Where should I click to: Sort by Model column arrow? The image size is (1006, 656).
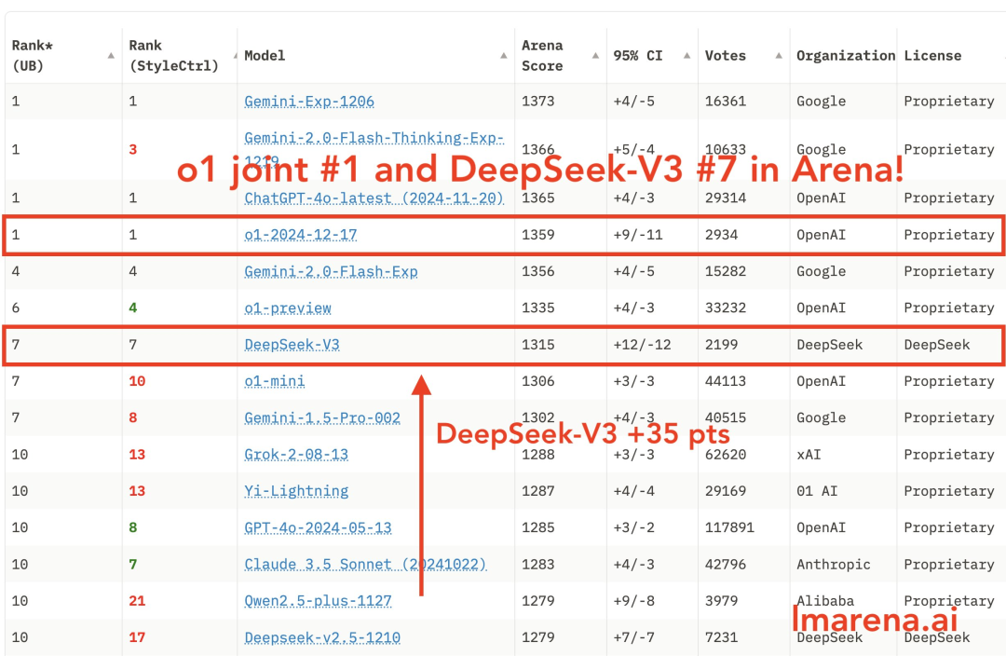504,56
